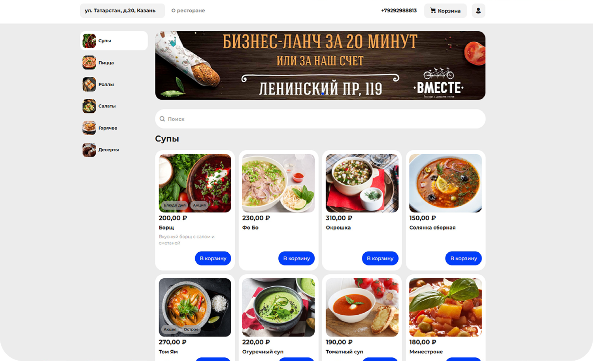Open the О ресторане page
Viewport: 593px width, 361px height.
(188, 11)
